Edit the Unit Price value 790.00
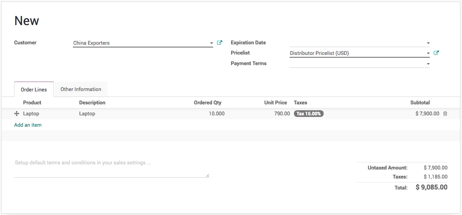 coord(282,114)
